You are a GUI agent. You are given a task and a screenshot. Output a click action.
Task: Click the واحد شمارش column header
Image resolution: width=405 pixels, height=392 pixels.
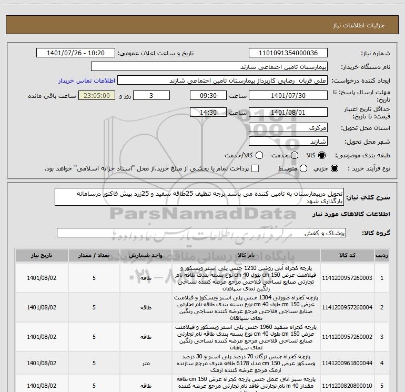tap(146, 255)
